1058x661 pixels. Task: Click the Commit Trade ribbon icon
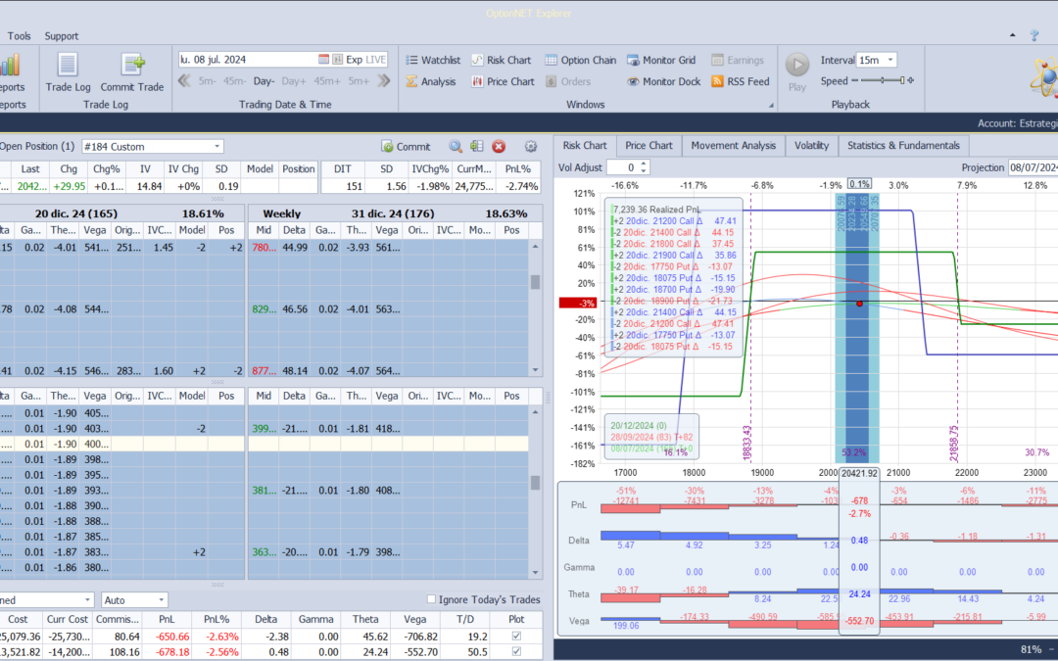click(x=132, y=72)
